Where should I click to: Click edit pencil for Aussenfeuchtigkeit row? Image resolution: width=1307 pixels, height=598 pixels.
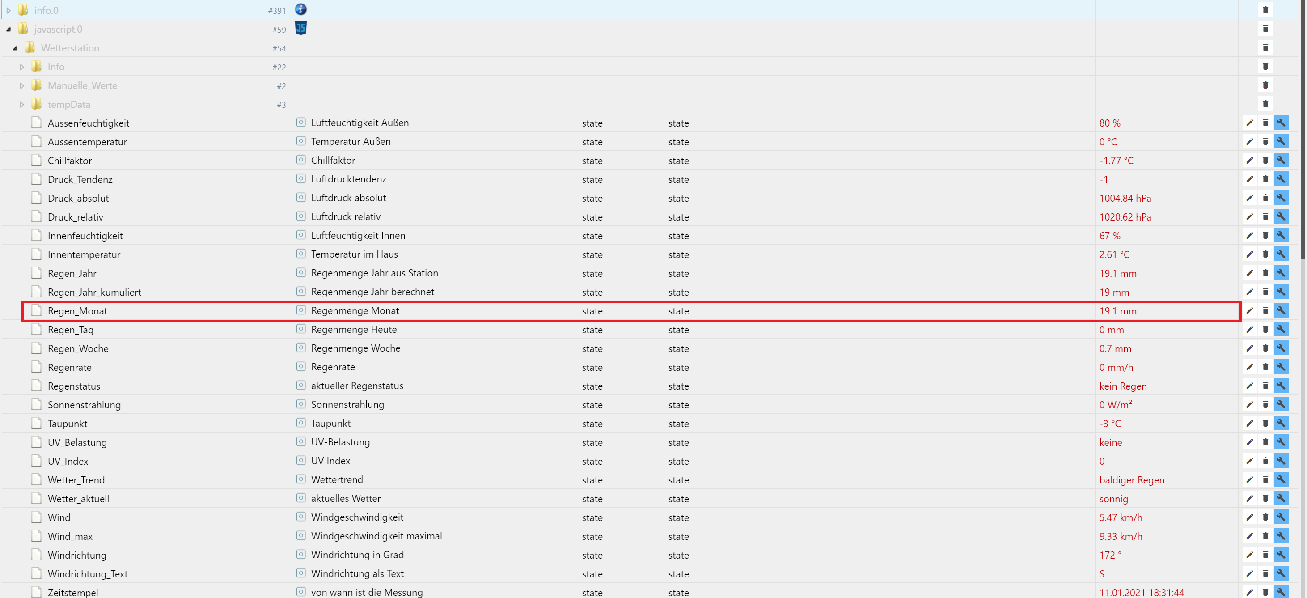point(1249,123)
